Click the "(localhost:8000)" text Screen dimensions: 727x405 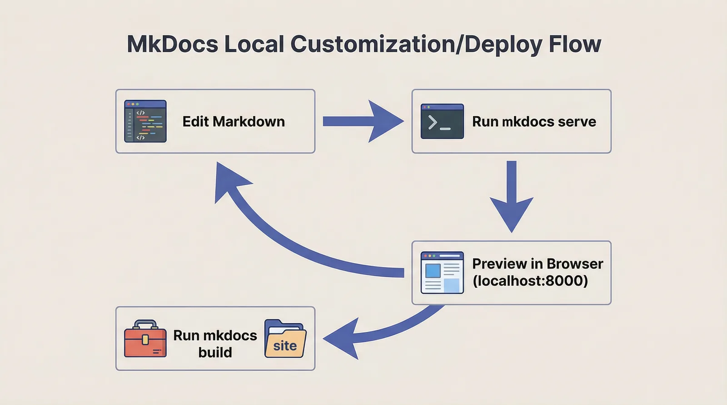click(x=530, y=281)
